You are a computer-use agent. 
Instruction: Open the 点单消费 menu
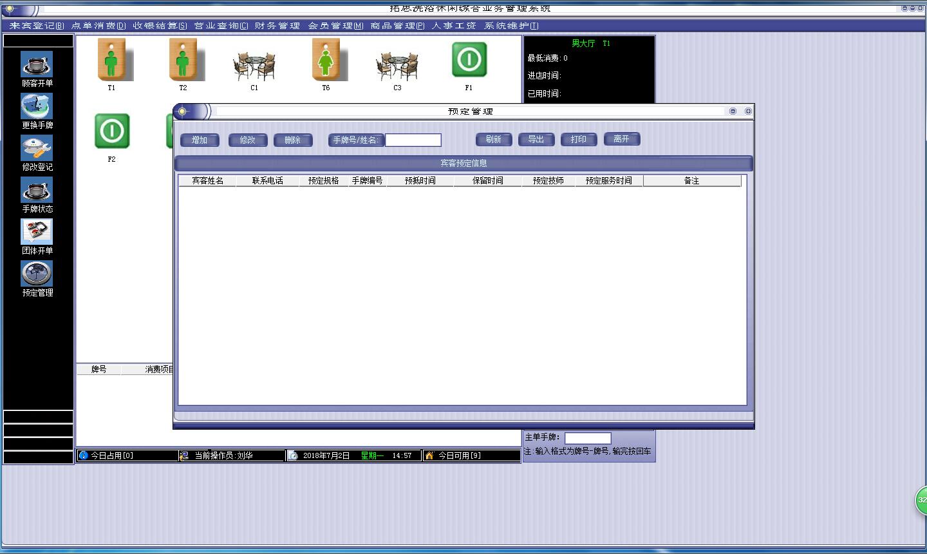[98, 26]
